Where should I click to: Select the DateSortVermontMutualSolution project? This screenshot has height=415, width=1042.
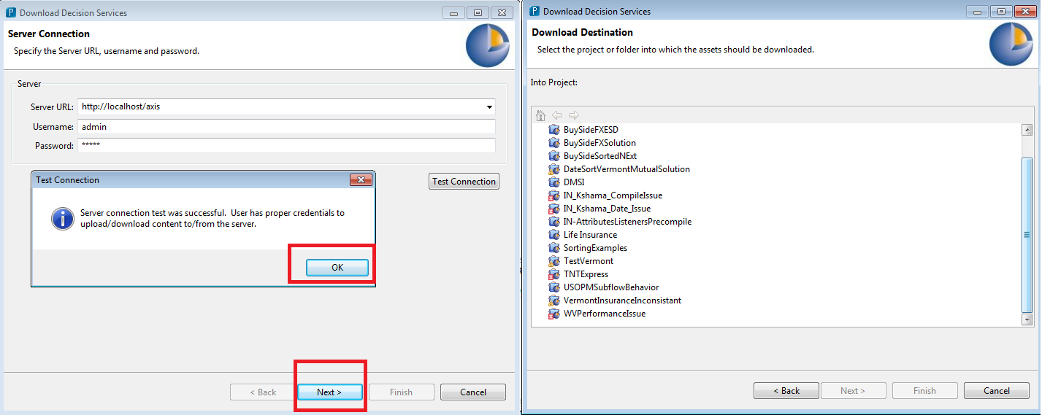pos(627,169)
